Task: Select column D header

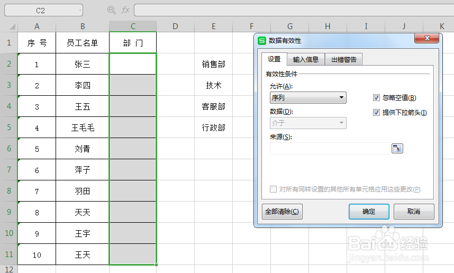Action: click(x=175, y=26)
